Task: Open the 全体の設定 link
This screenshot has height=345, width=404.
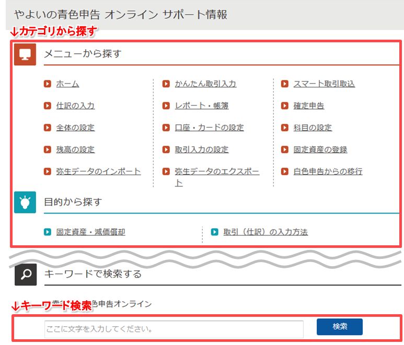Action: coord(75,127)
